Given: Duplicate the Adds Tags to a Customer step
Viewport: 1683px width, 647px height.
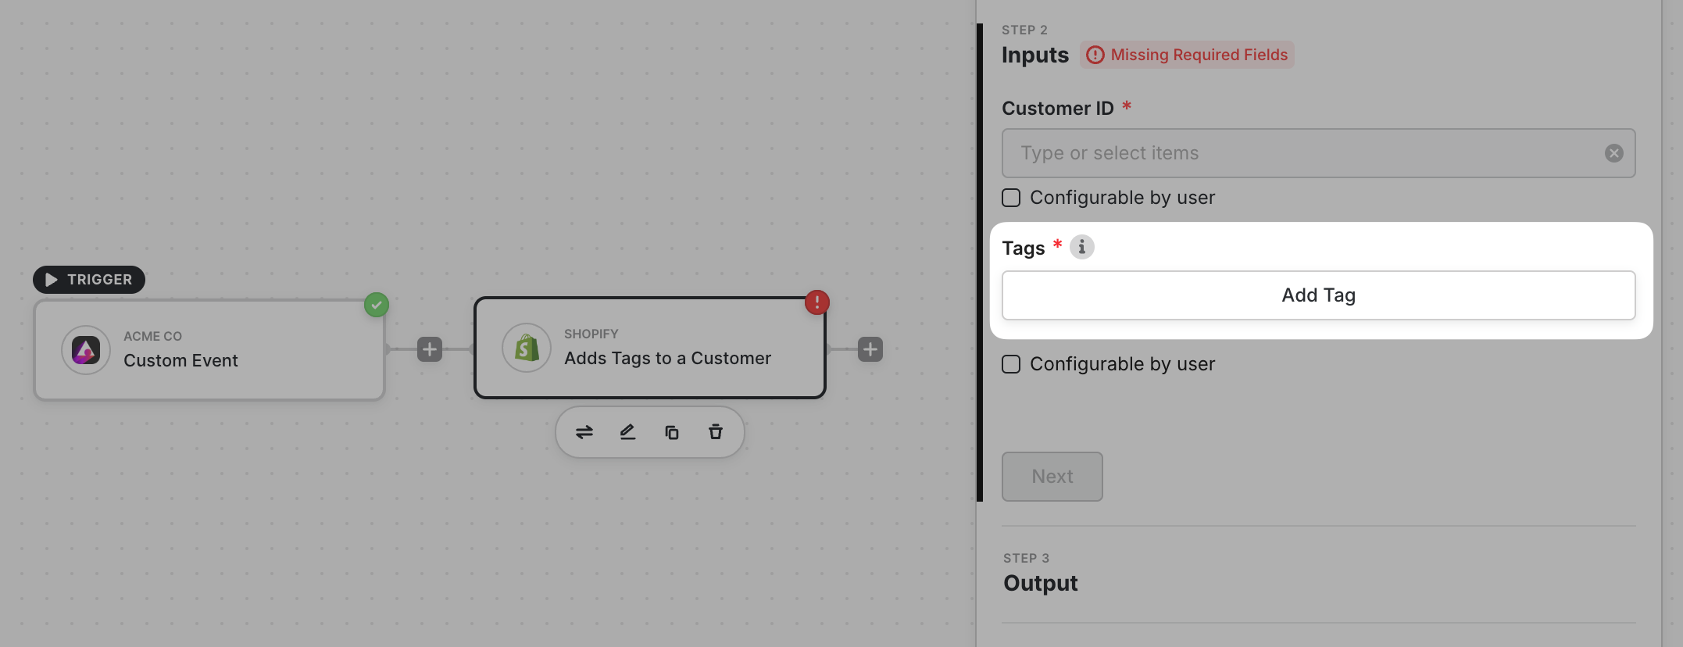Looking at the screenshot, I should tap(672, 432).
